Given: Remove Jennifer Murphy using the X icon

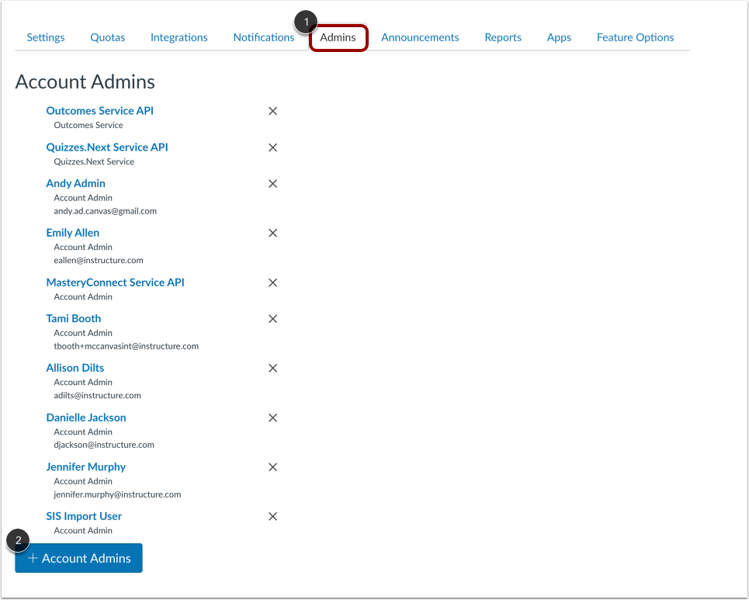Looking at the screenshot, I should tap(272, 467).
